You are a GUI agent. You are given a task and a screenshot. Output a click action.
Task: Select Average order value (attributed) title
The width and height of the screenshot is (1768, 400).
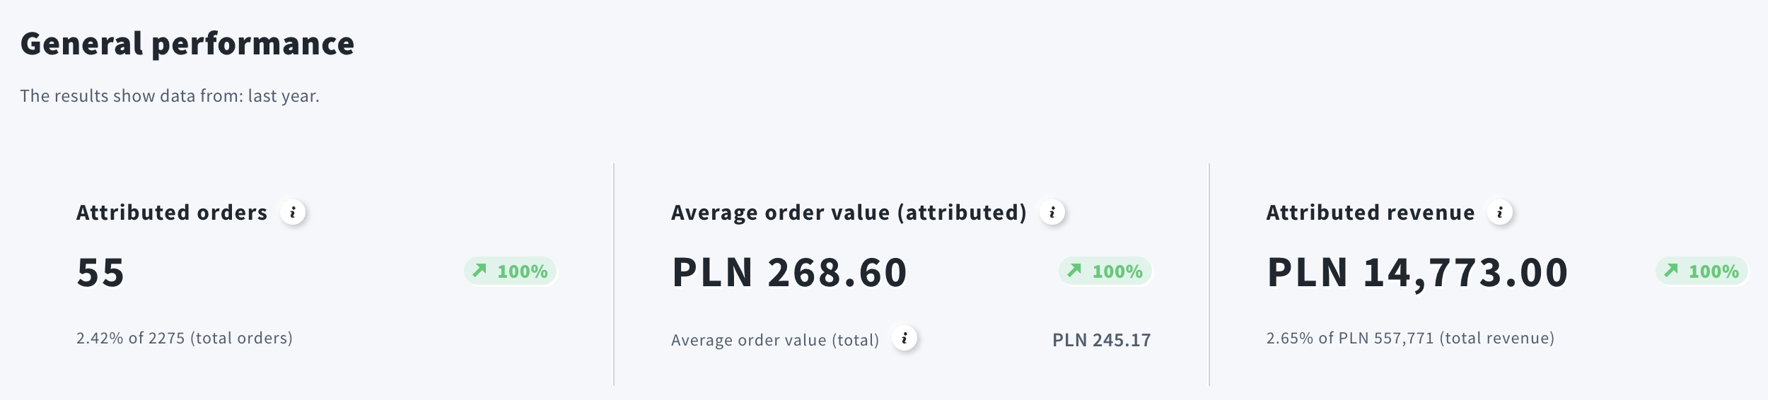click(848, 213)
